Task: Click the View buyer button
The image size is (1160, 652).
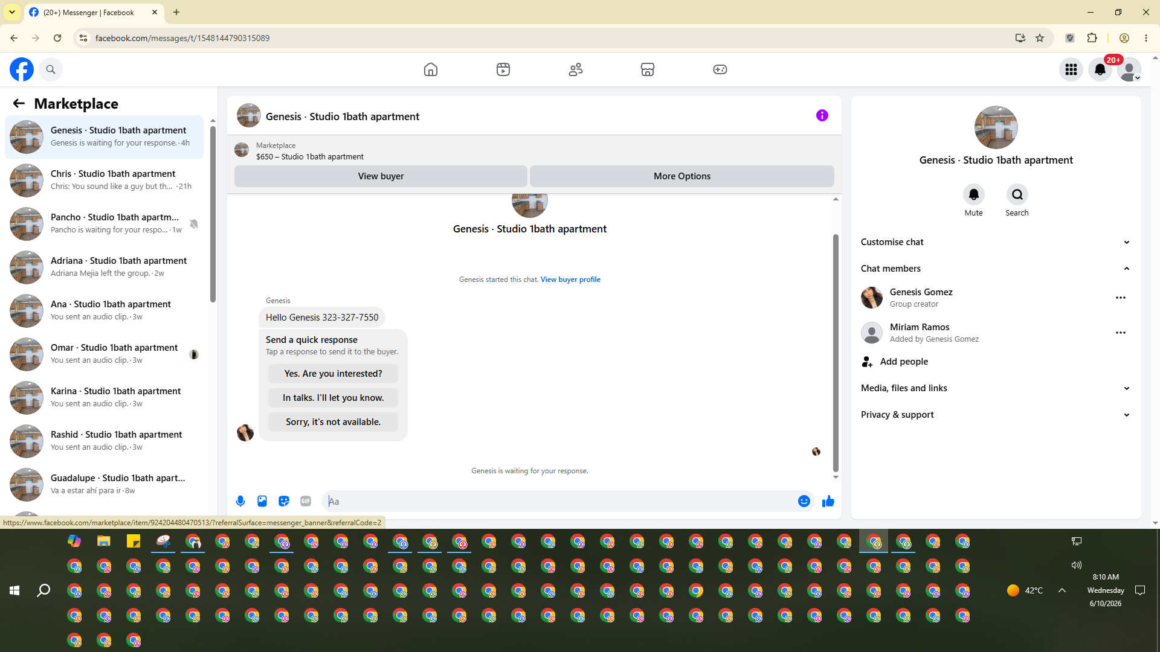Action: click(x=381, y=176)
